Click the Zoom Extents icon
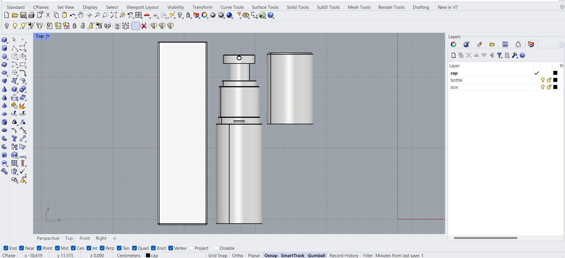Image resolution: width=565 pixels, height=258 pixels. [114, 15]
